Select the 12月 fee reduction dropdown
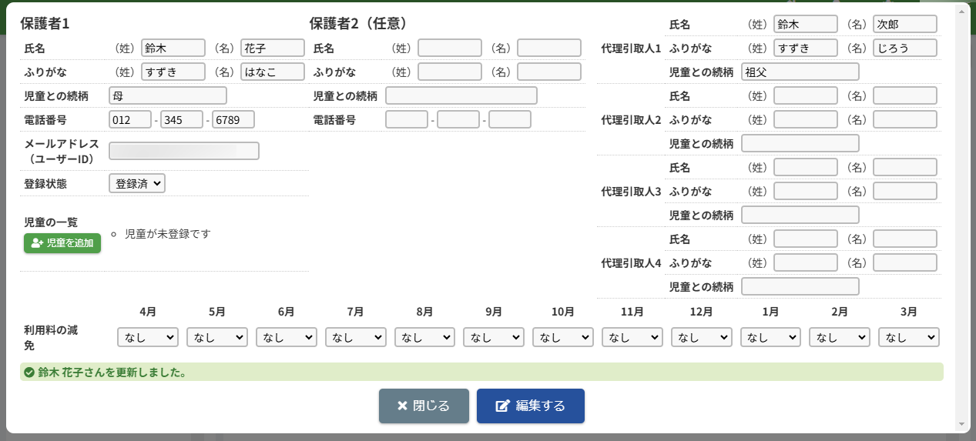 click(701, 337)
